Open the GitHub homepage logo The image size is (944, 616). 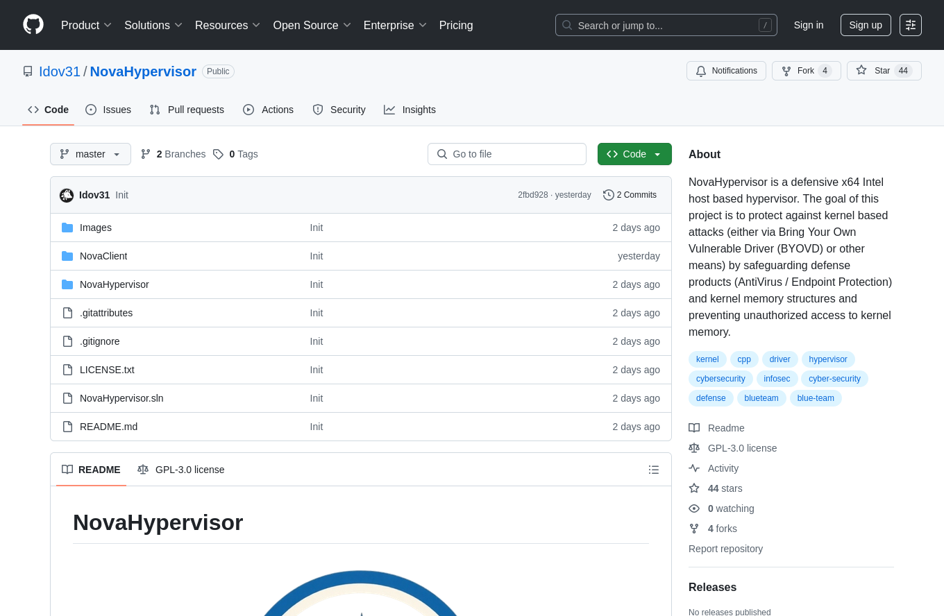pyautogui.click(x=33, y=25)
